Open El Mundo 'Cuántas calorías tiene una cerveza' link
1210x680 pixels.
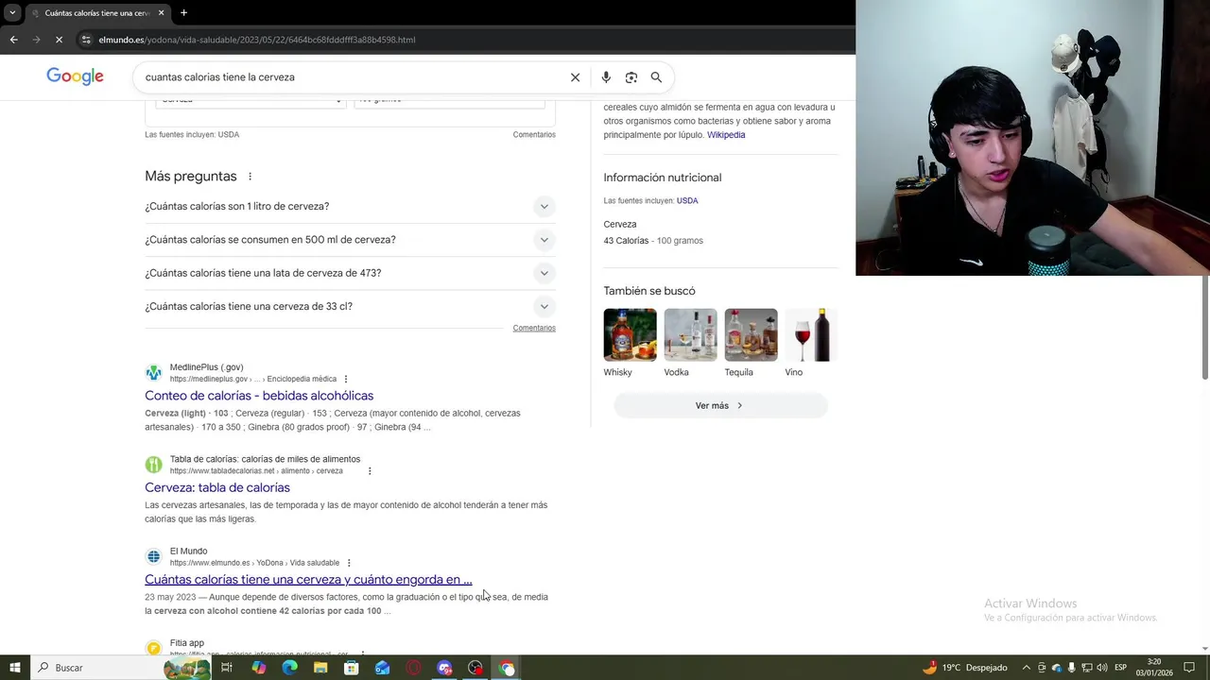pyautogui.click(x=308, y=579)
